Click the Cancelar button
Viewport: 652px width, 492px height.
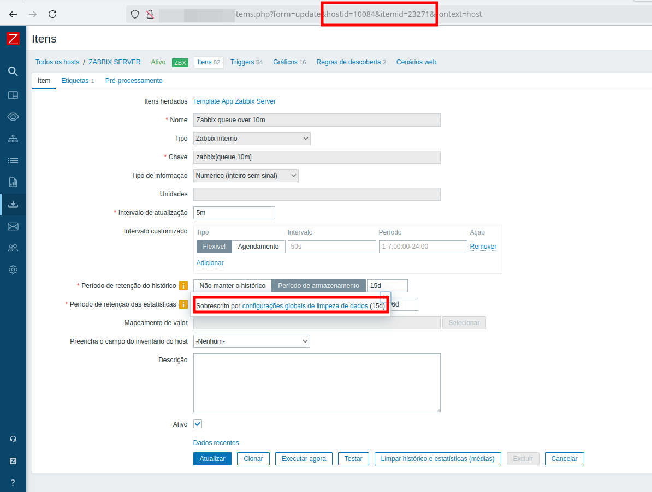(564, 459)
